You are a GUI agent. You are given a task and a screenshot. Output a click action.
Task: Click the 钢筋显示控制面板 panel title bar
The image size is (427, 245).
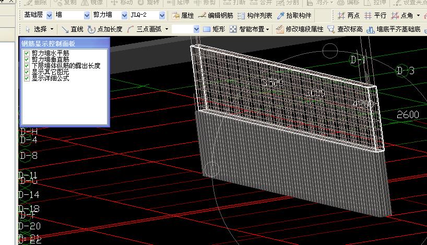click(x=65, y=43)
